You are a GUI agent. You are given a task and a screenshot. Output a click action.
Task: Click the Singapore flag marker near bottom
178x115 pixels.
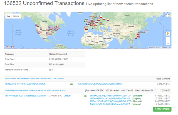(x=132, y=47)
